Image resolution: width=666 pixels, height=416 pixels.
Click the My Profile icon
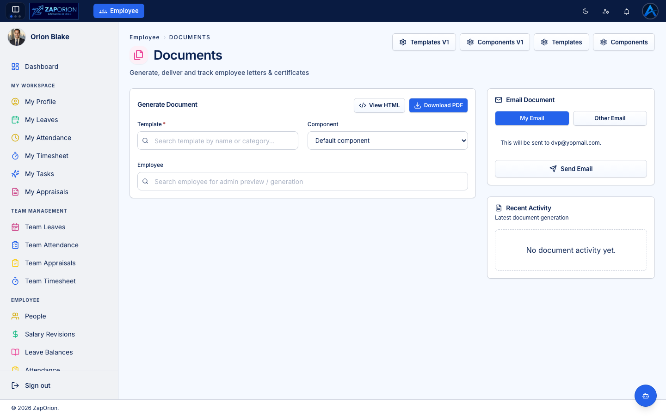[x=15, y=102]
